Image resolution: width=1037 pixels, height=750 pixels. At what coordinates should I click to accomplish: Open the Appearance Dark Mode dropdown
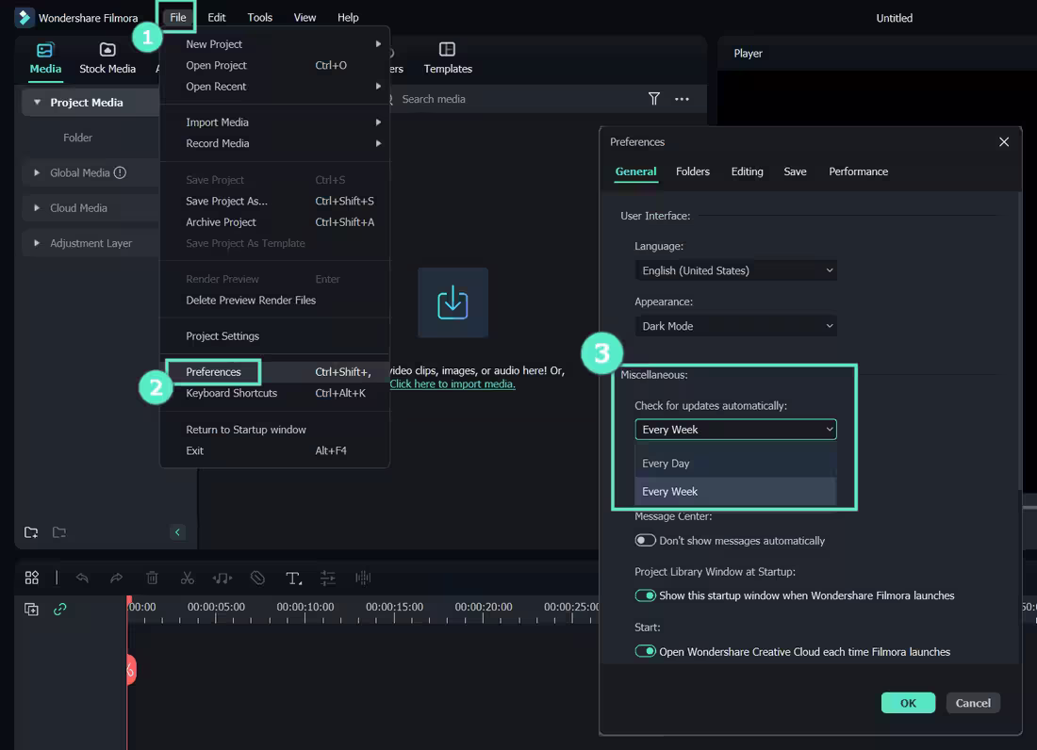point(735,326)
